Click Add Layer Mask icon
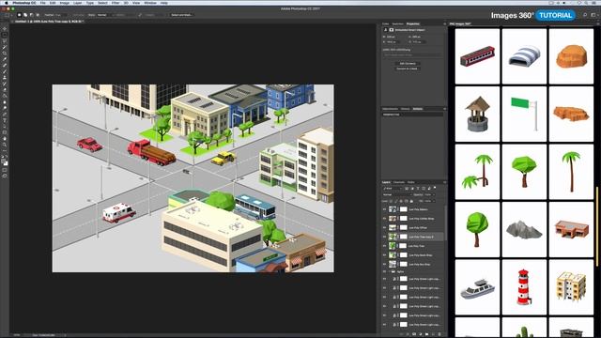This screenshot has width=601, height=338. (414, 334)
